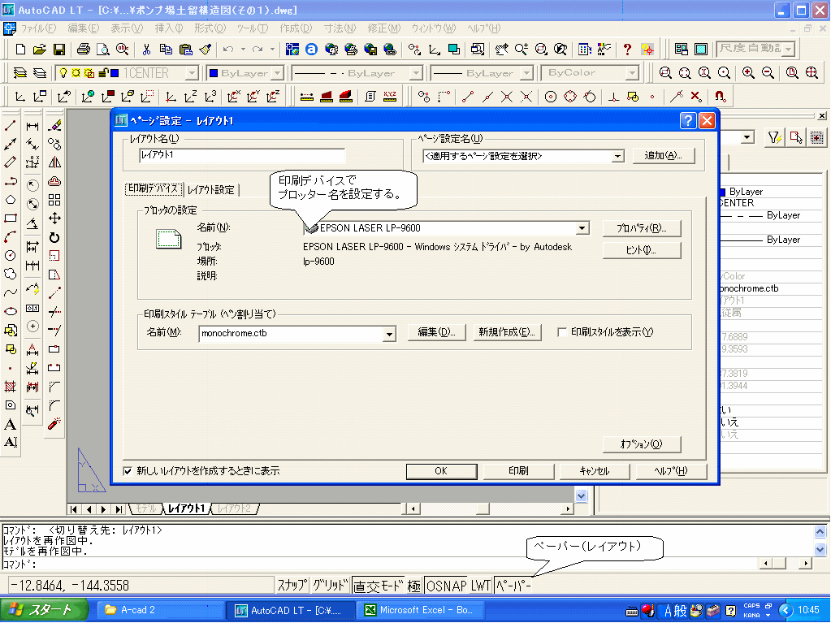This screenshot has height=623, width=831.
Task: Open the plotter name dropdown EPSON LASER LP-9600
Action: pyautogui.click(x=582, y=228)
